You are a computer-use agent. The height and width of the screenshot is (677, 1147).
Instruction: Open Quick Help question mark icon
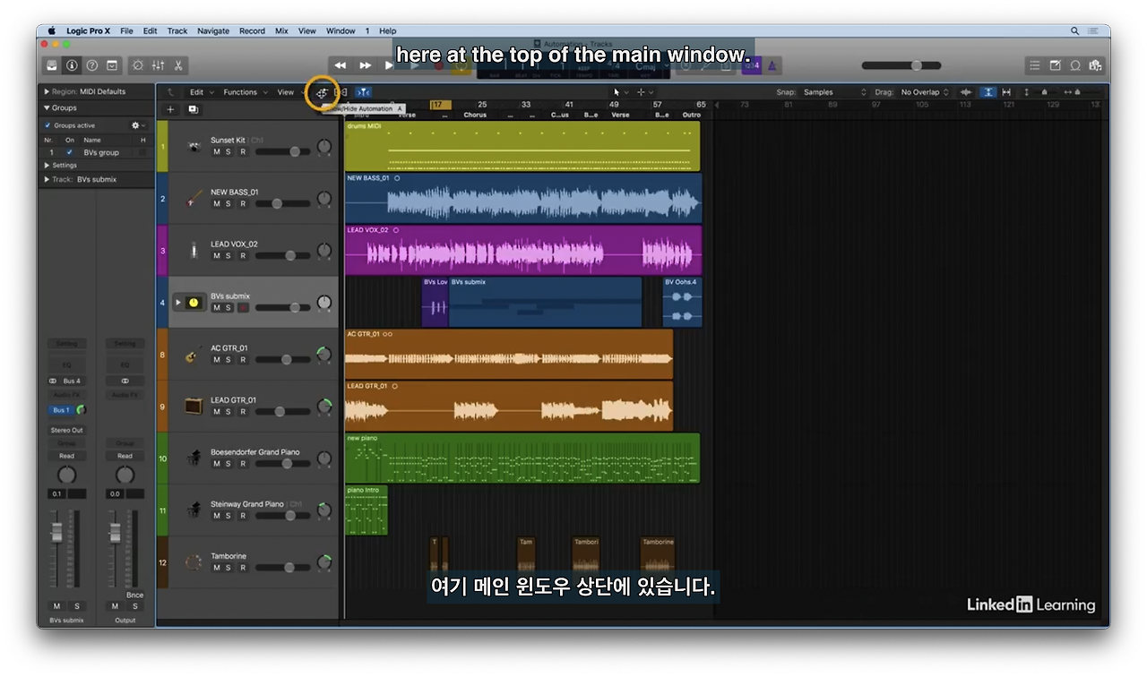(91, 65)
